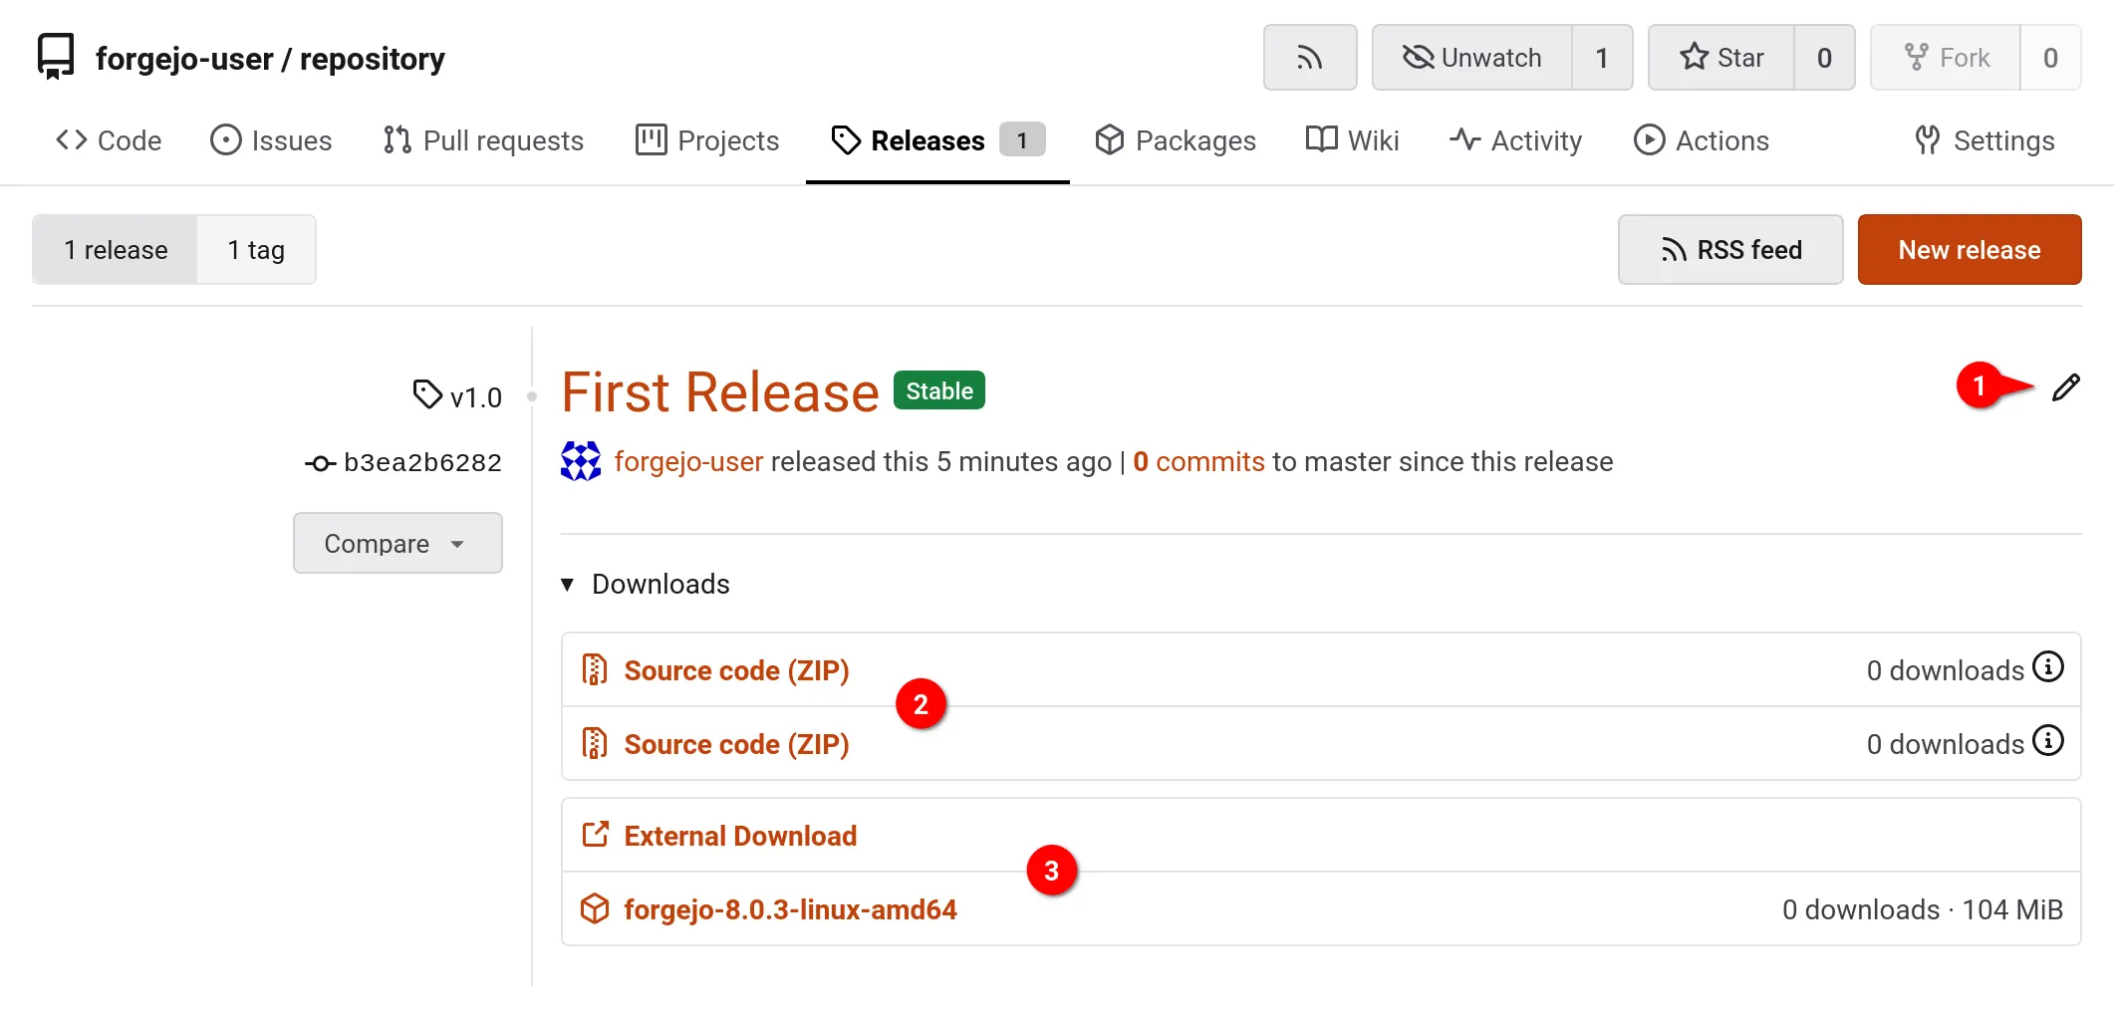2114x1012 pixels.
Task: Open the Settings tab
Action: pyautogui.click(x=1984, y=140)
